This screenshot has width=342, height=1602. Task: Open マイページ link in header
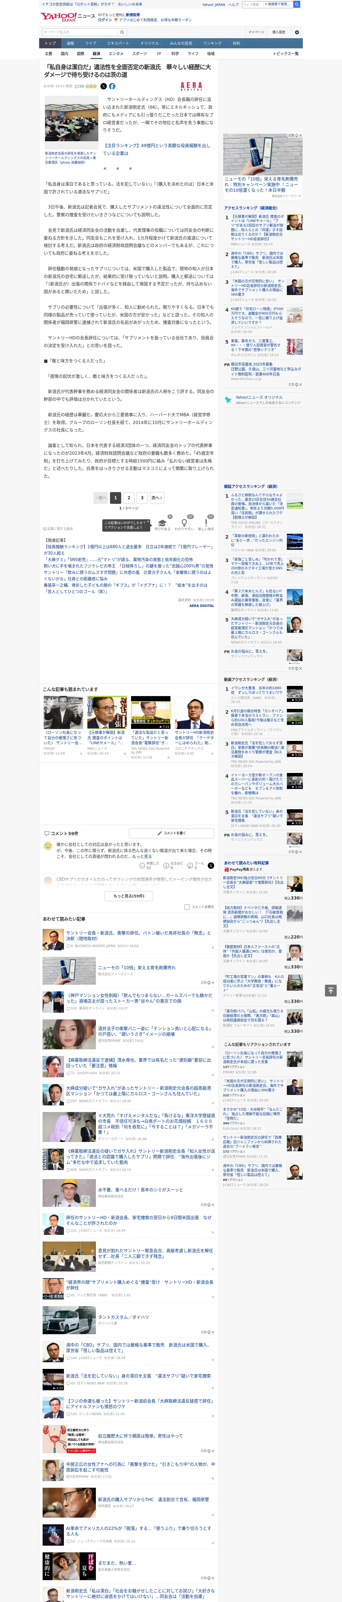(x=256, y=32)
